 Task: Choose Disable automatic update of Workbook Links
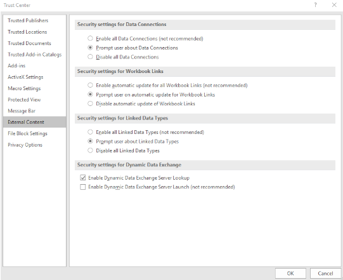[90, 103]
